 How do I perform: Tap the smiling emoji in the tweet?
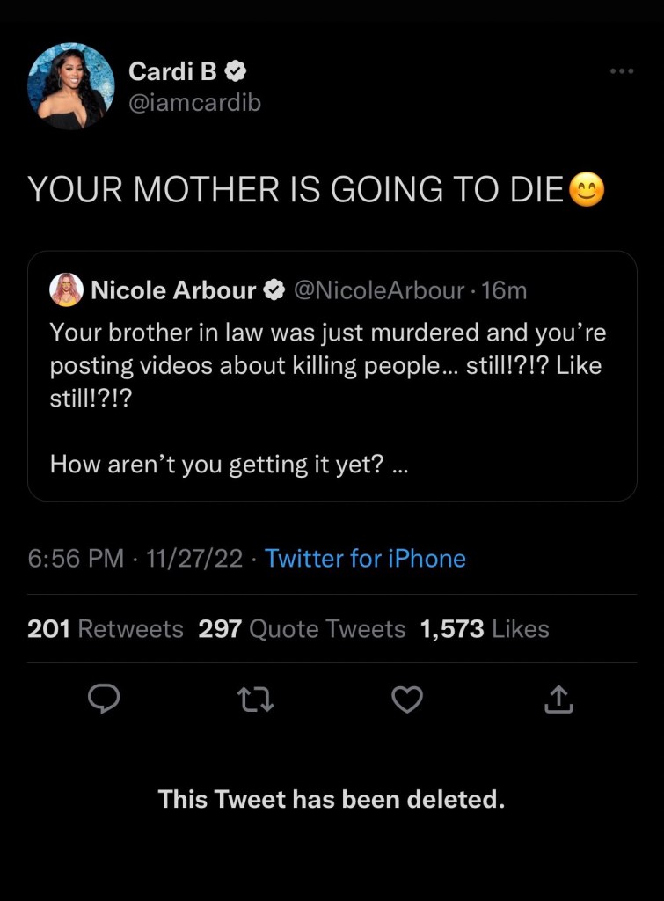[x=587, y=190]
